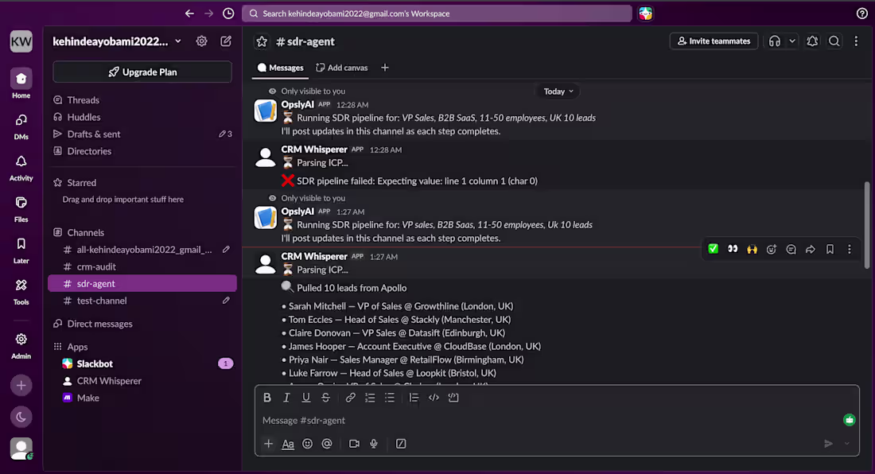The image size is (875, 474).
Task: Open the Home sidebar view
Action: [21, 84]
